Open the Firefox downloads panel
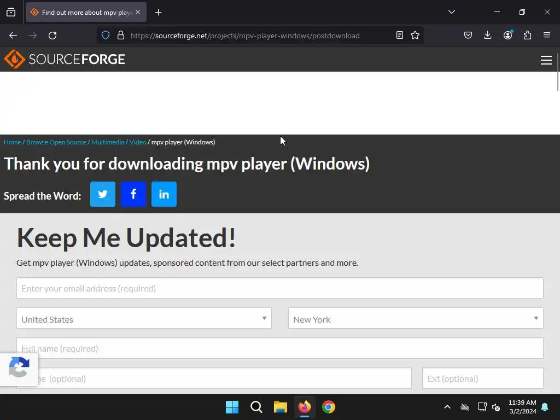The image size is (560, 420). [487, 35]
